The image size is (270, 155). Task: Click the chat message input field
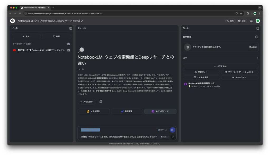(x=118, y=130)
